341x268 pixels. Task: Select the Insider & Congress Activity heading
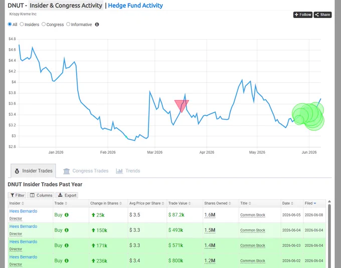click(x=66, y=6)
